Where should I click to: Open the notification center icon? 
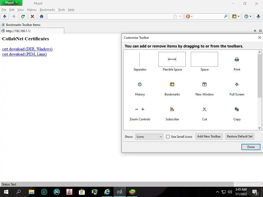[x=255, y=192]
